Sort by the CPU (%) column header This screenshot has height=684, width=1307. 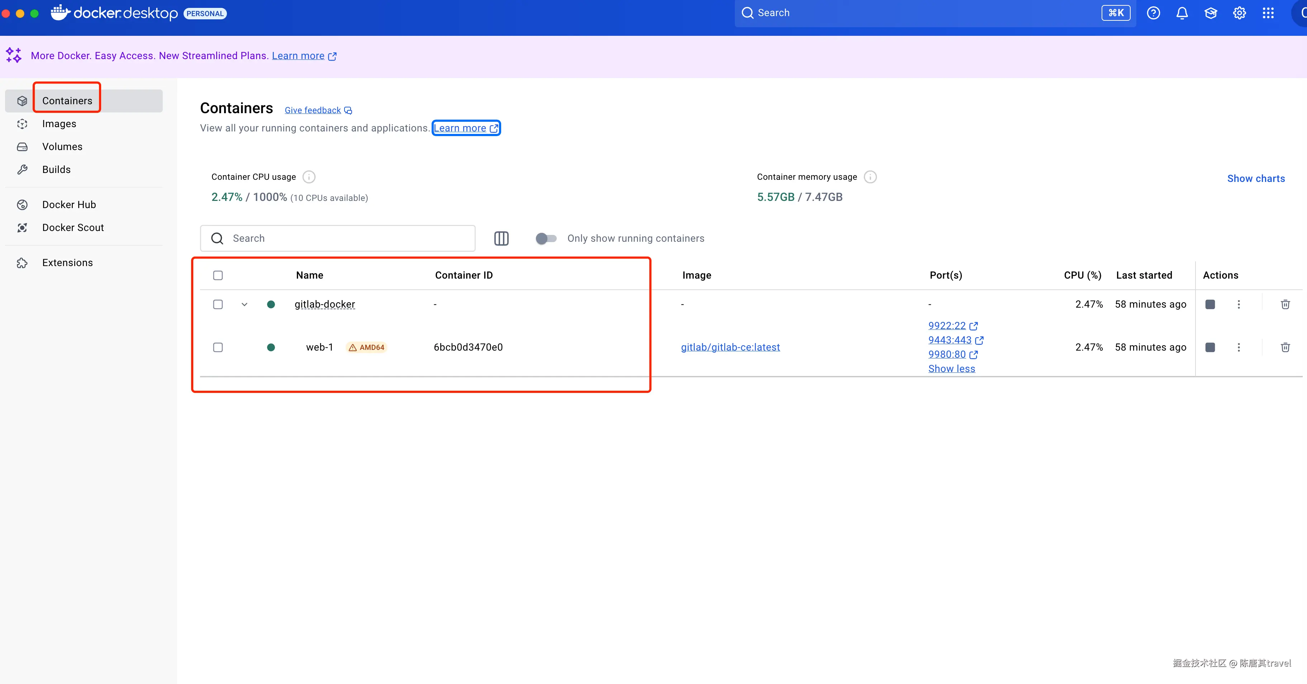coord(1082,275)
